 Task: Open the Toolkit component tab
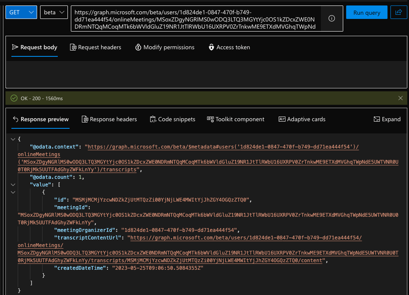pos(236,119)
